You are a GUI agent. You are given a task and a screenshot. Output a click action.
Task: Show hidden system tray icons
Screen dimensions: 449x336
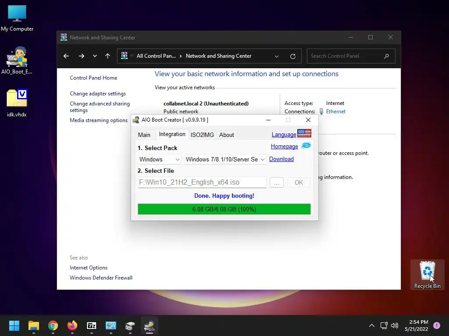coord(372,325)
